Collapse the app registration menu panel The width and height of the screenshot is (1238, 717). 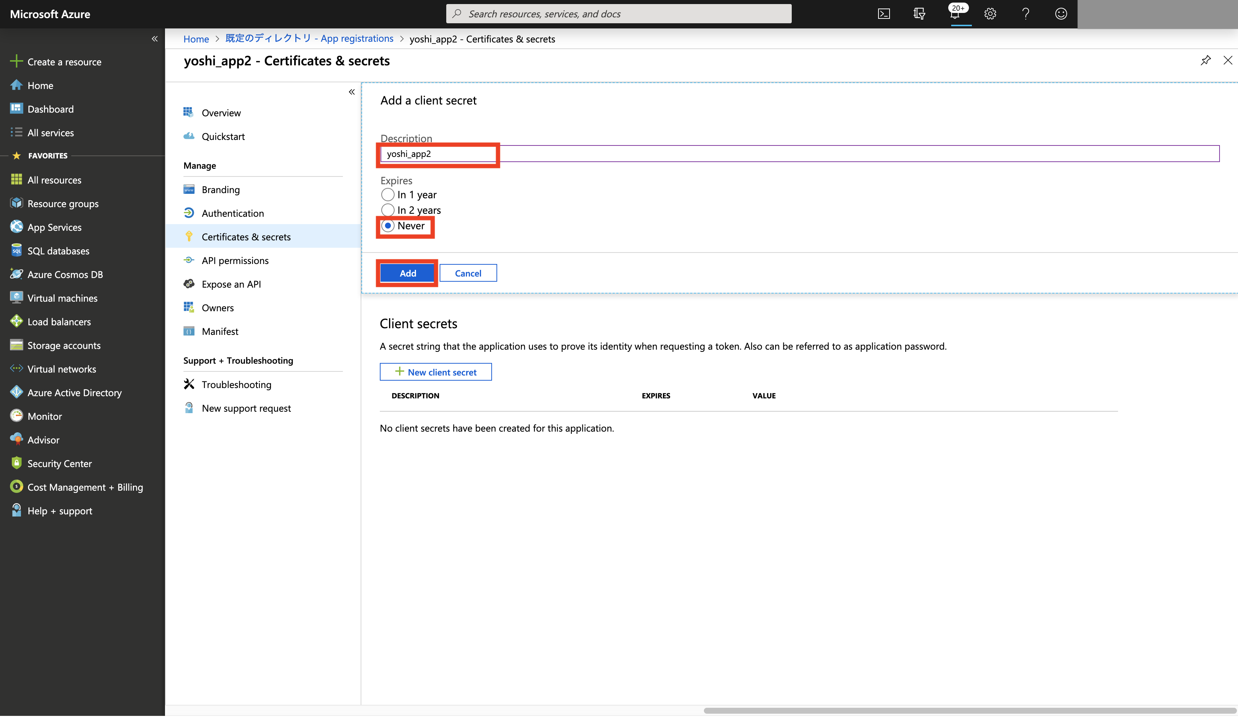pos(352,92)
